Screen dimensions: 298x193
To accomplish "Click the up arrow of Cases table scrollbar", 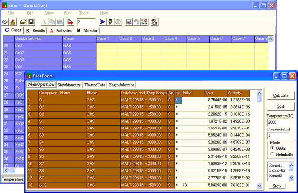I will pos(271,39).
